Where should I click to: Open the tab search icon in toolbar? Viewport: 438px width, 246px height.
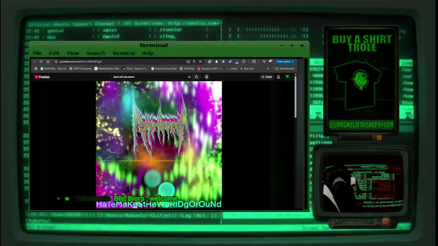(x=254, y=61)
